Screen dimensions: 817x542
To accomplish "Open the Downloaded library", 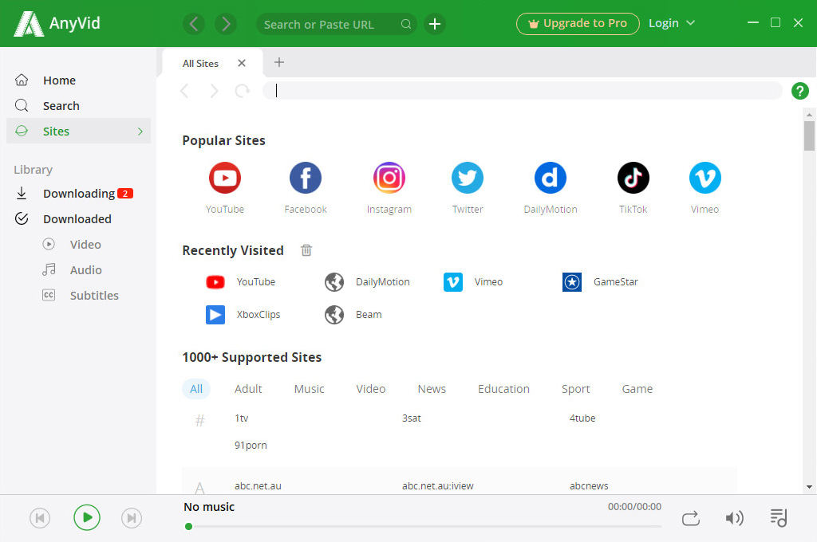I will [x=78, y=219].
